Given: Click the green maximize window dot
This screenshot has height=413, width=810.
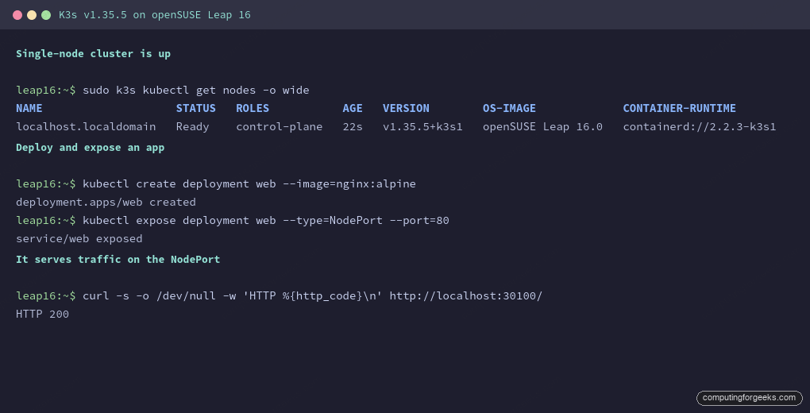Looking at the screenshot, I should (46, 15).
